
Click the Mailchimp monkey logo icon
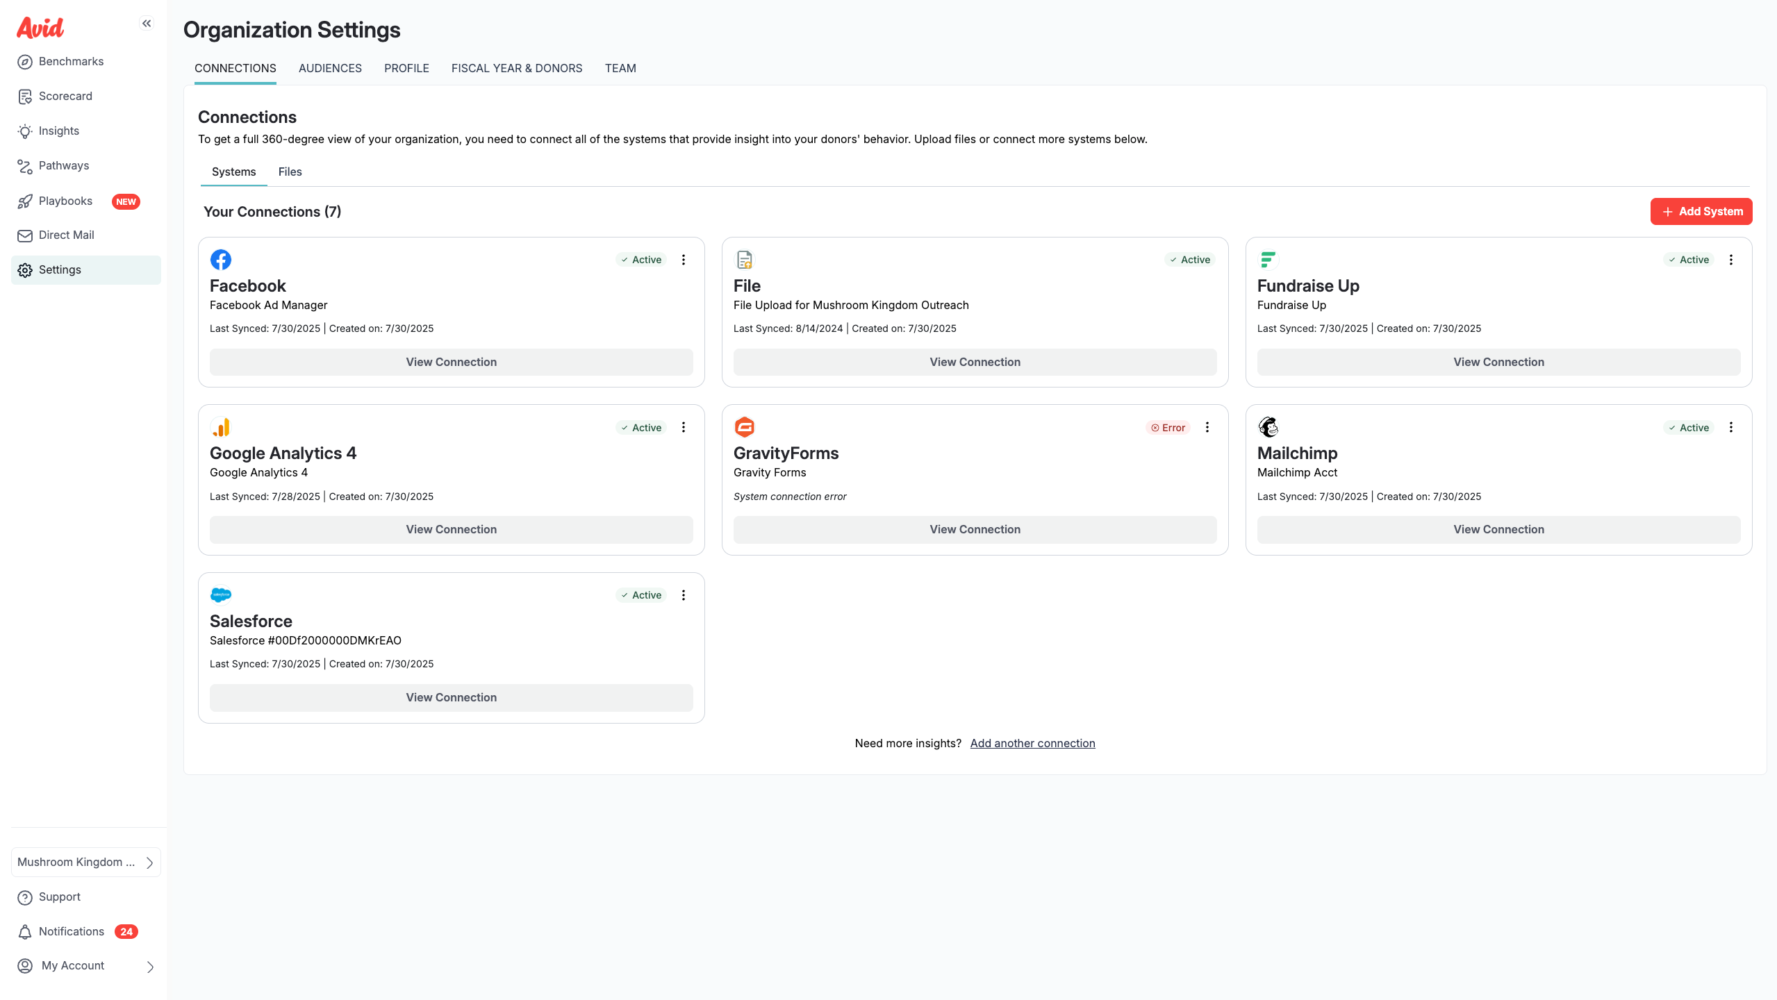point(1268,427)
